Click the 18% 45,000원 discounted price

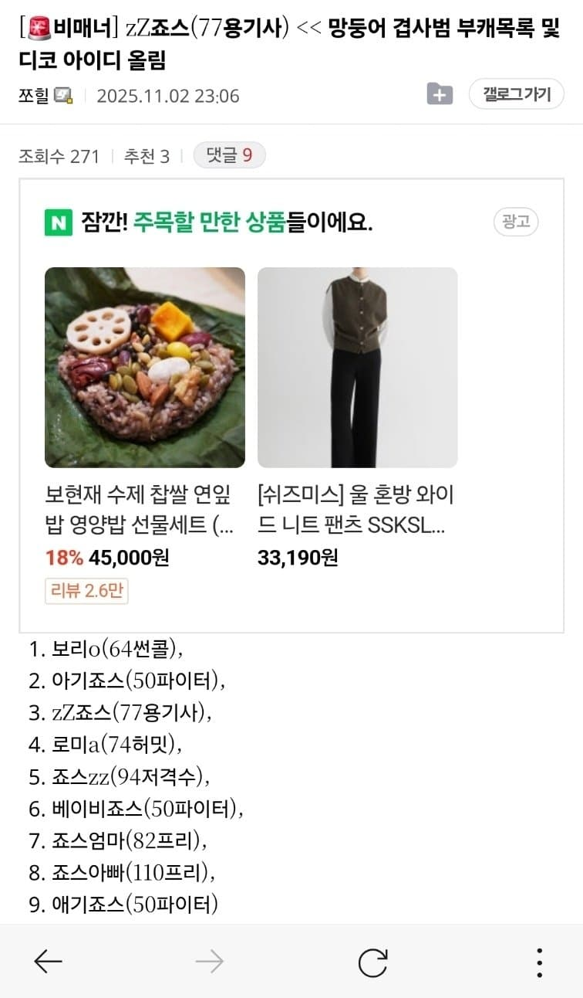(x=107, y=558)
